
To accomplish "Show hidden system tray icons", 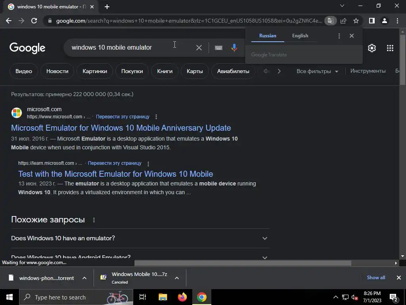I will 335,297.
